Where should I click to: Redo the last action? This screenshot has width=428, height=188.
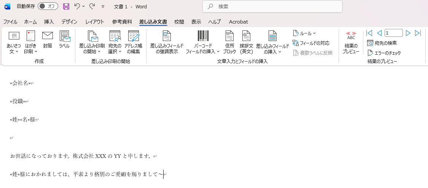click(x=92, y=6)
